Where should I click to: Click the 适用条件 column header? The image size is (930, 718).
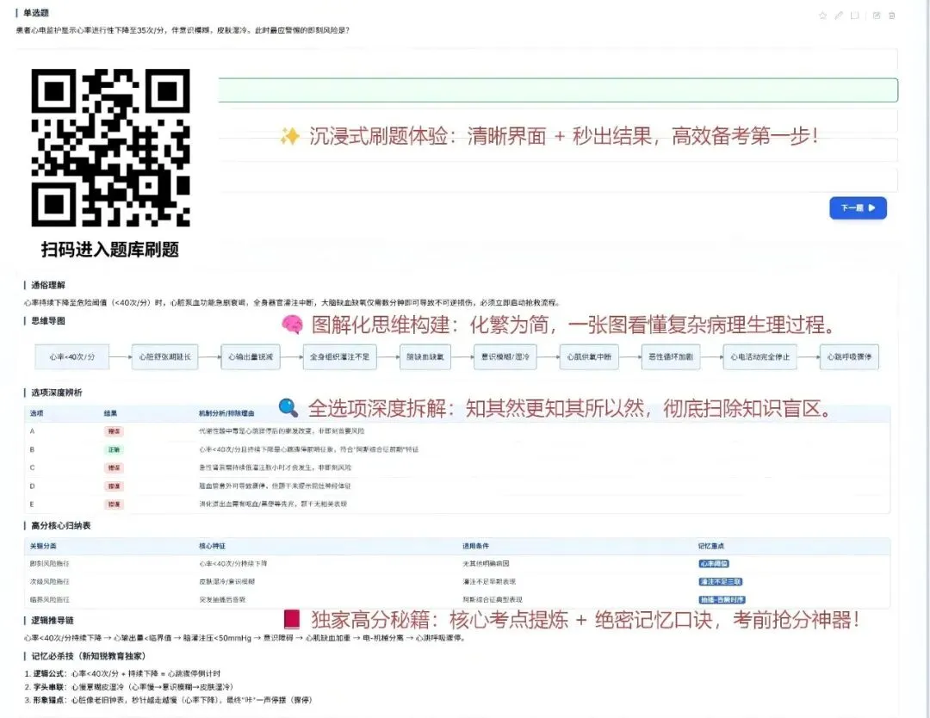pos(475,546)
